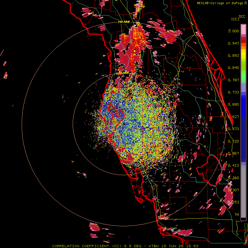This screenshot has width=248, height=248.
Task: Select the 0.840 legend value
Action: [x=233, y=68]
